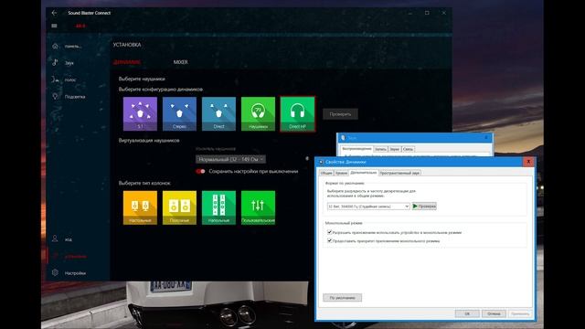Open Запись tab in Звук window
Screen dimensions: 585x329
click(x=380, y=149)
